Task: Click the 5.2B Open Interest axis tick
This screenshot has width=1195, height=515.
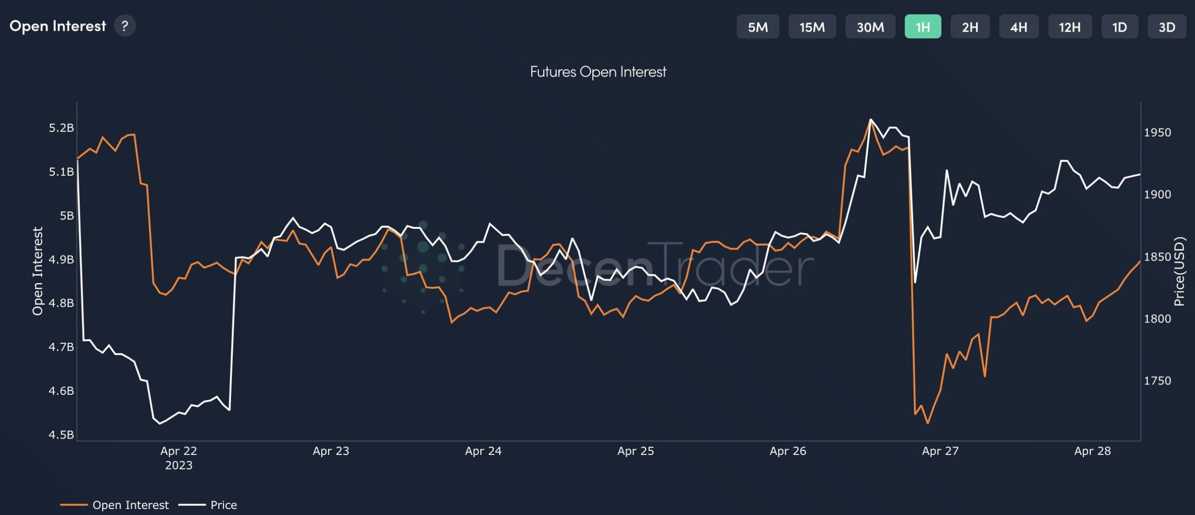Action: (61, 128)
